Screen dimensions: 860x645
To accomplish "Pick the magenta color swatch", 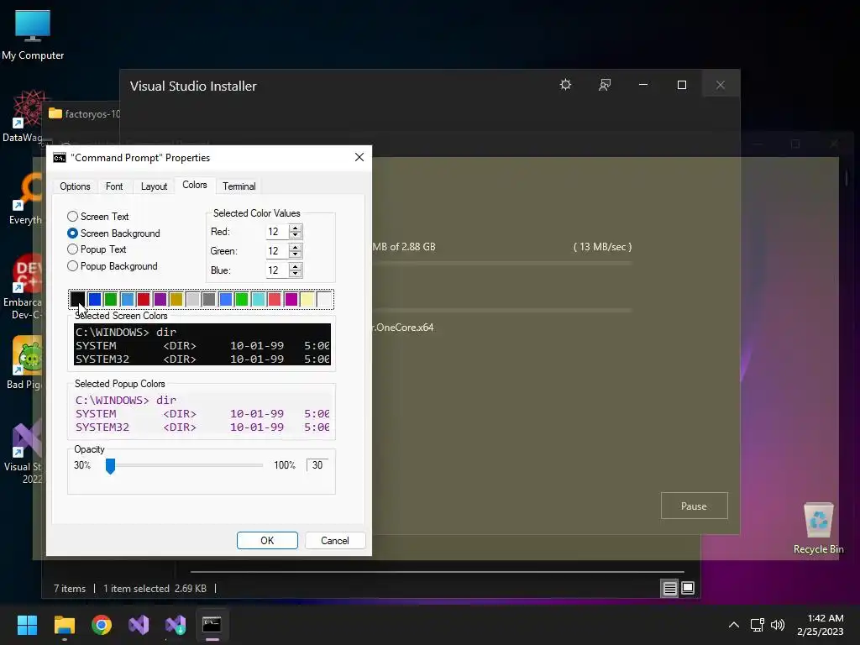I will (x=291, y=299).
